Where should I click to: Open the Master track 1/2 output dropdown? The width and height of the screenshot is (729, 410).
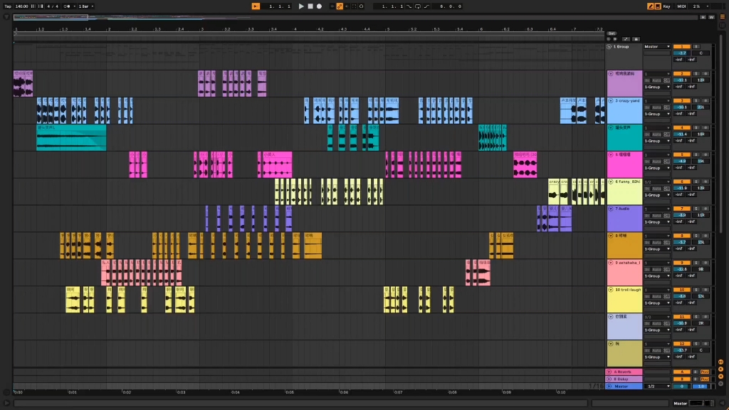[657, 387]
